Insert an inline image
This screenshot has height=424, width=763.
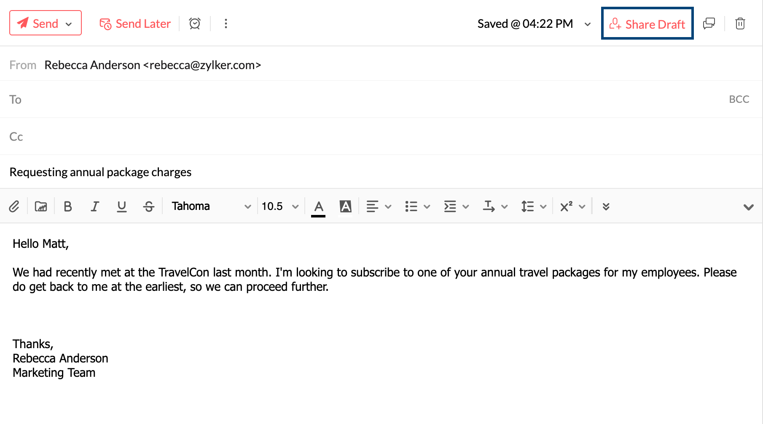(x=40, y=206)
